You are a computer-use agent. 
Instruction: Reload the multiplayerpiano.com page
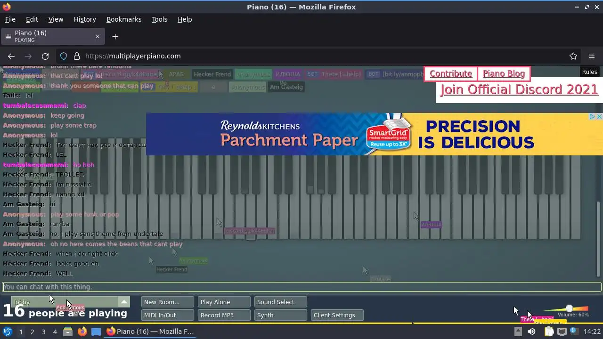coord(45,56)
